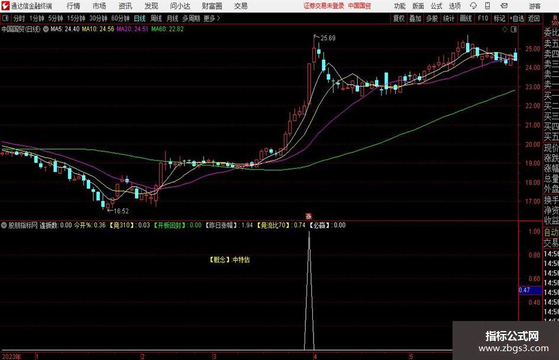This screenshot has width=559, height=360.
Task: Click the 25.69 high price label
Action: 328,38
